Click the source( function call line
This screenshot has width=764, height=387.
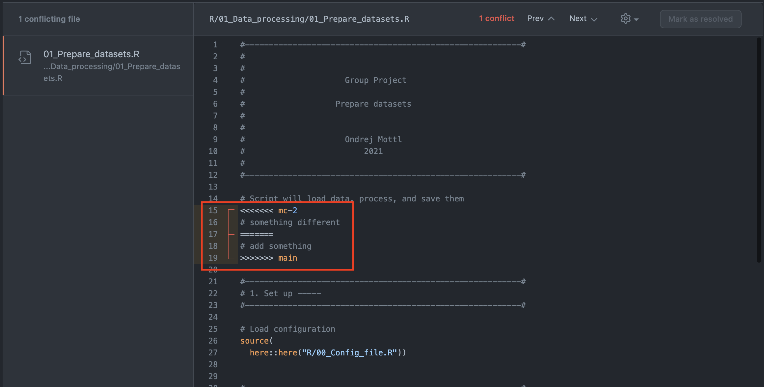point(256,341)
